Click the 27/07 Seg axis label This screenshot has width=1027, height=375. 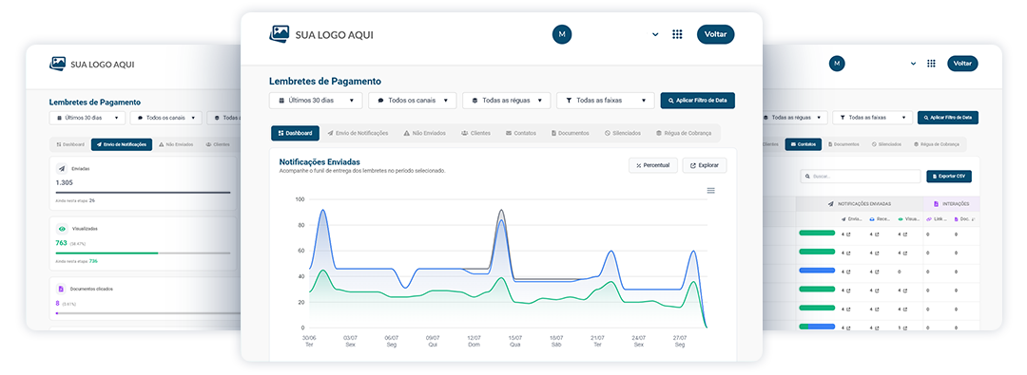pos(679,340)
